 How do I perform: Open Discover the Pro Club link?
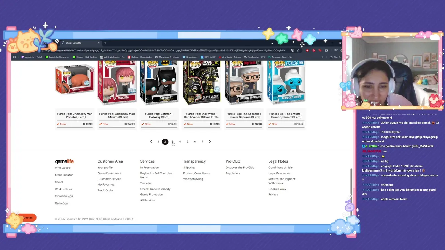(240, 168)
